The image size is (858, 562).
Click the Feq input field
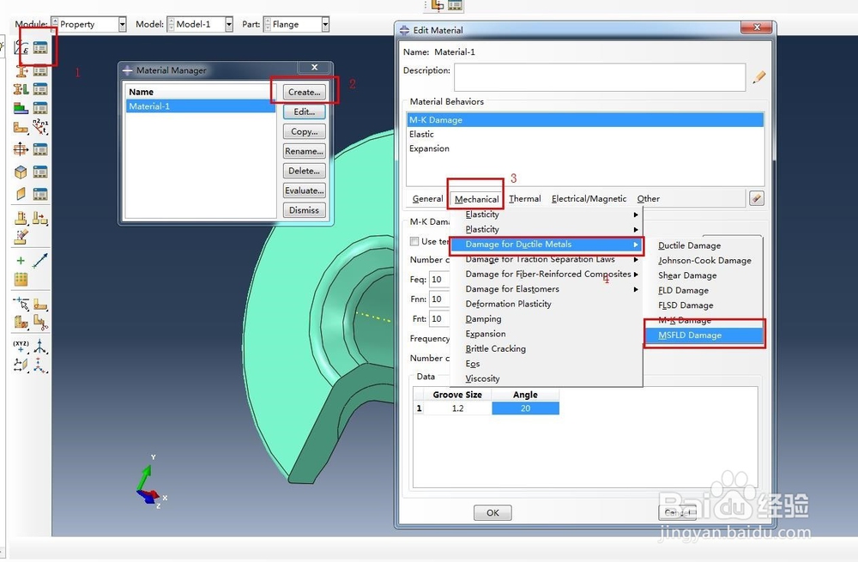tap(439, 280)
